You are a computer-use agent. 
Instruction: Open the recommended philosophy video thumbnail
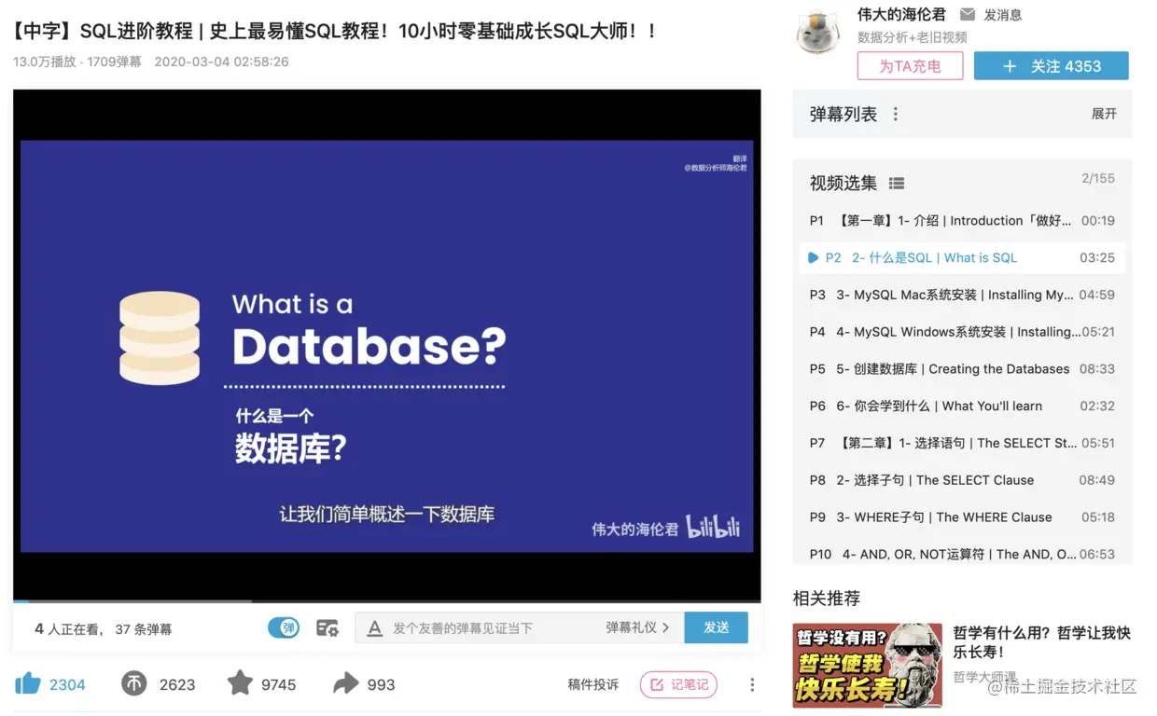coord(867,665)
